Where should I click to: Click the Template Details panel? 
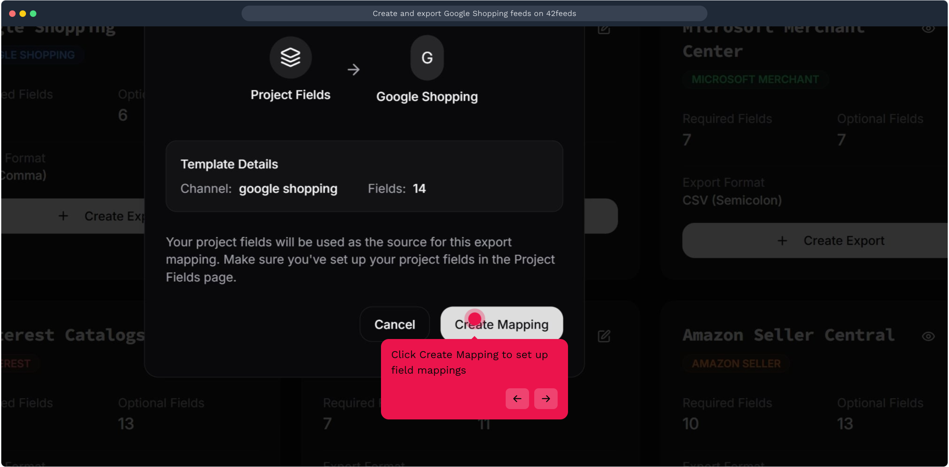click(x=364, y=176)
